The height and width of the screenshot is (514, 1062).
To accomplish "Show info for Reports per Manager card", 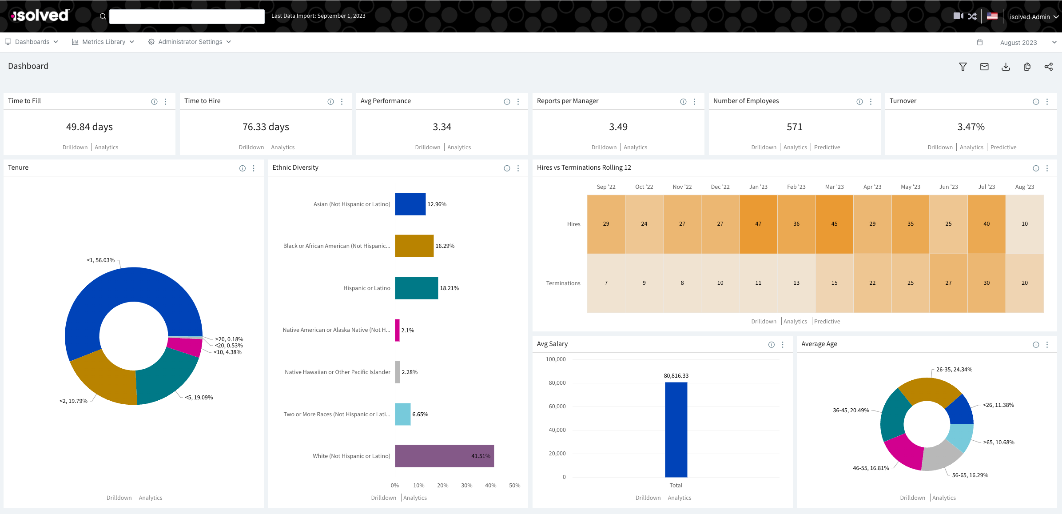I will pyautogui.click(x=683, y=102).
